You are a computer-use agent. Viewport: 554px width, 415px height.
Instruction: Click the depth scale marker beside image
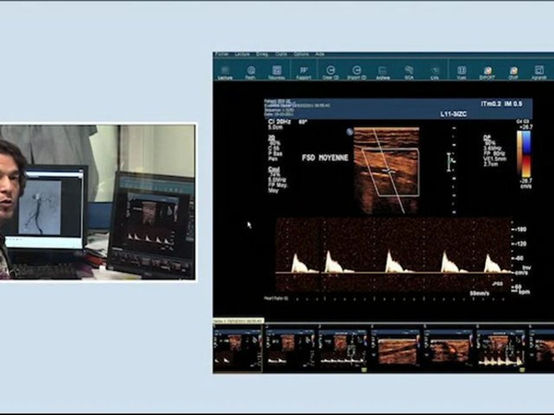tap(450, 162)
